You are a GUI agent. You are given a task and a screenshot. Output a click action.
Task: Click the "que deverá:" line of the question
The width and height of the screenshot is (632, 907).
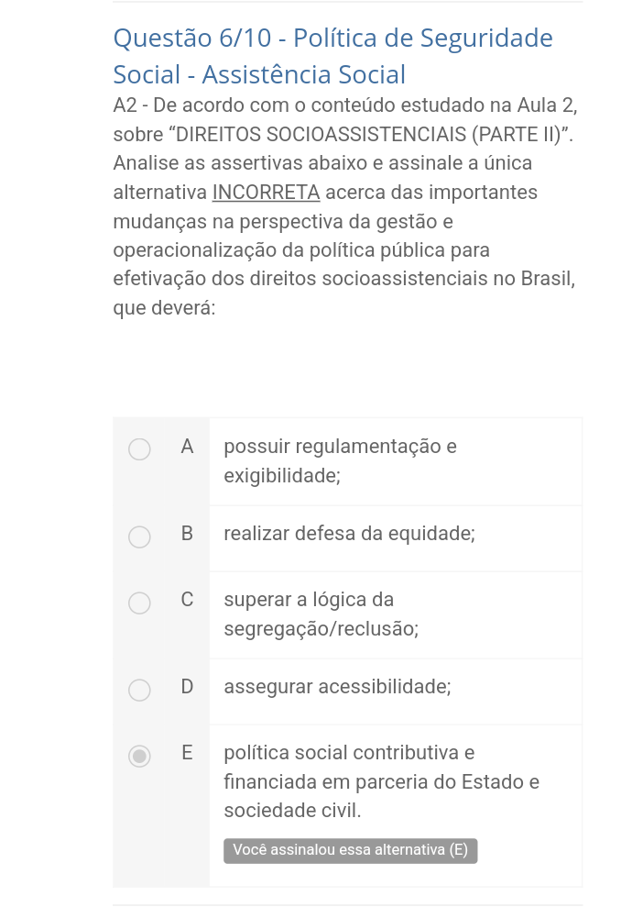tap(164, 308)
